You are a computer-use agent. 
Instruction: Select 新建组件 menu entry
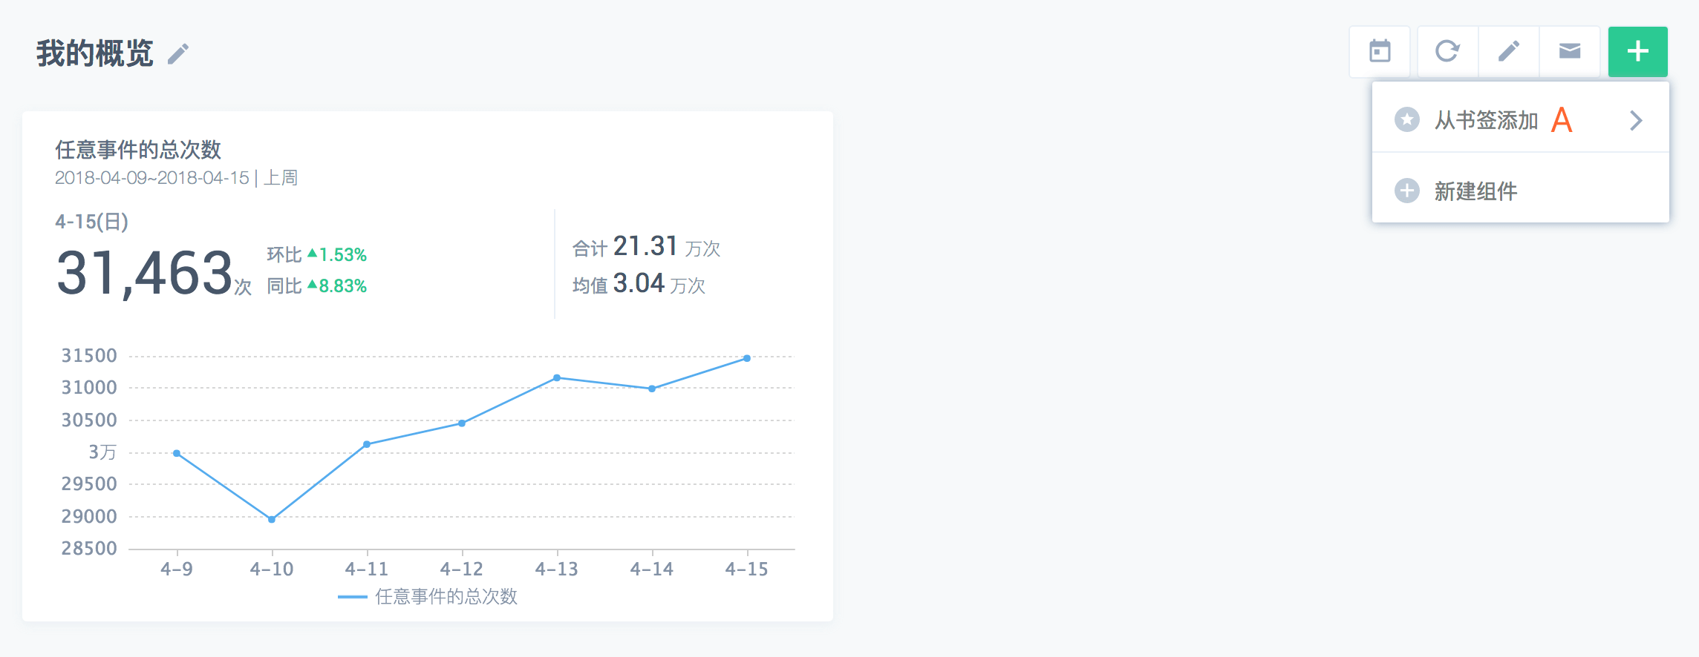tap(1475, 191)
